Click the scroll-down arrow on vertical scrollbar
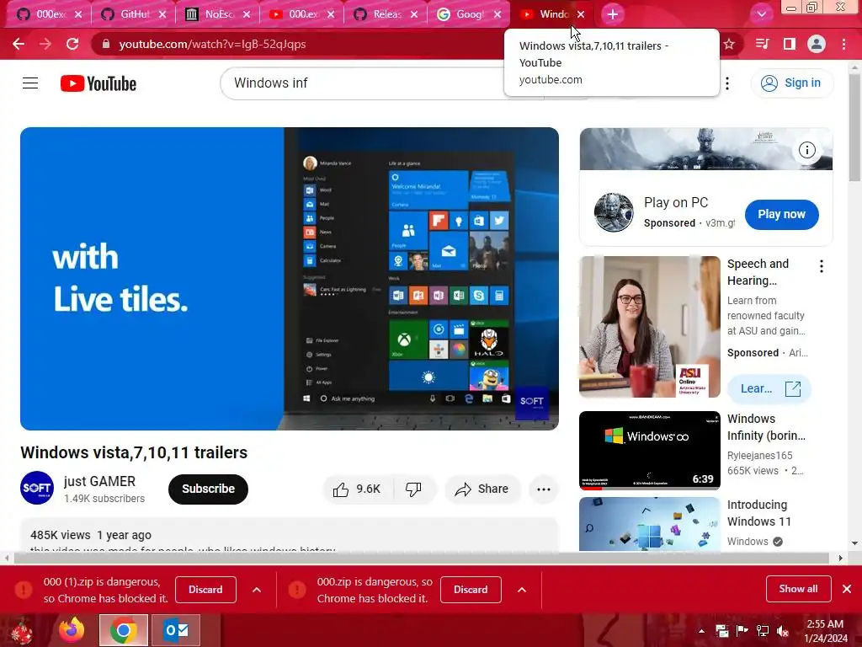This screenshot has width=862, height=647. coord(855,543)
